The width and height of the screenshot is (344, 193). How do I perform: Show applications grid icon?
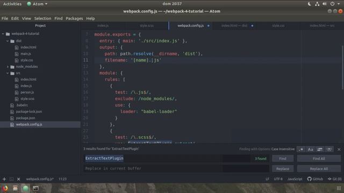[339, 188]
